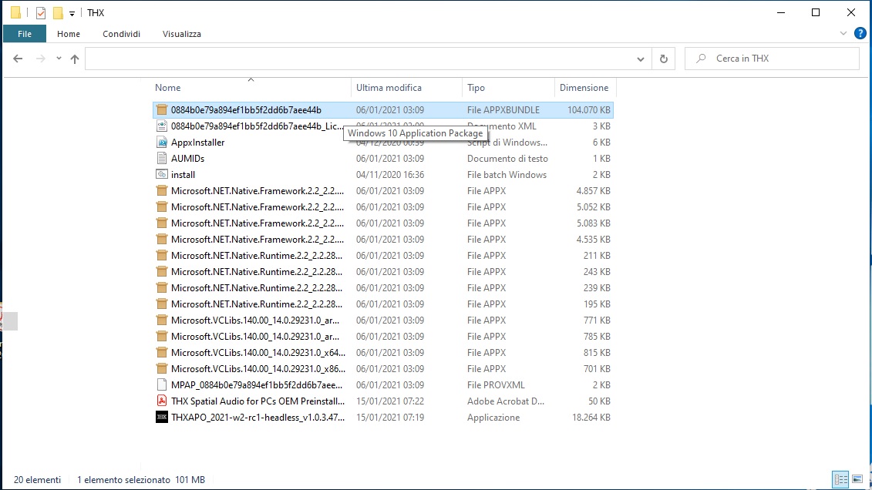Open Help with the blue question mark icon

(860, 33)
